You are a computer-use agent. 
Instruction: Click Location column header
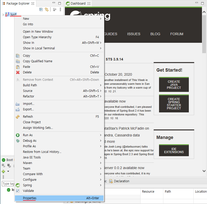point(201,192)
